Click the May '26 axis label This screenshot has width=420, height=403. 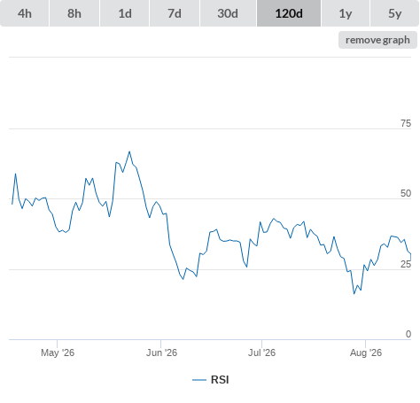(x=58, y=353)
